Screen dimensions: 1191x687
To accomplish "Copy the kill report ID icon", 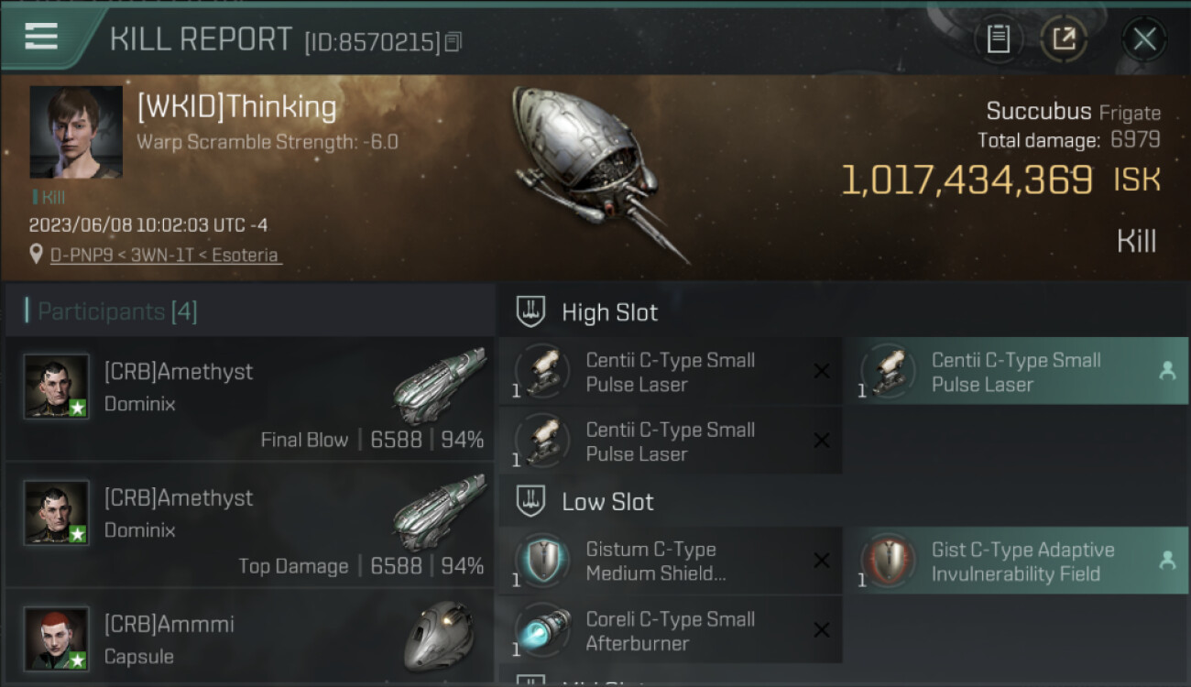I will pos(453,42).
